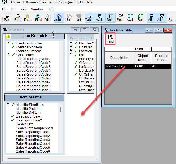Open the Window menu
The height and width of the screenshot is (164, 176).
(37, 9)
